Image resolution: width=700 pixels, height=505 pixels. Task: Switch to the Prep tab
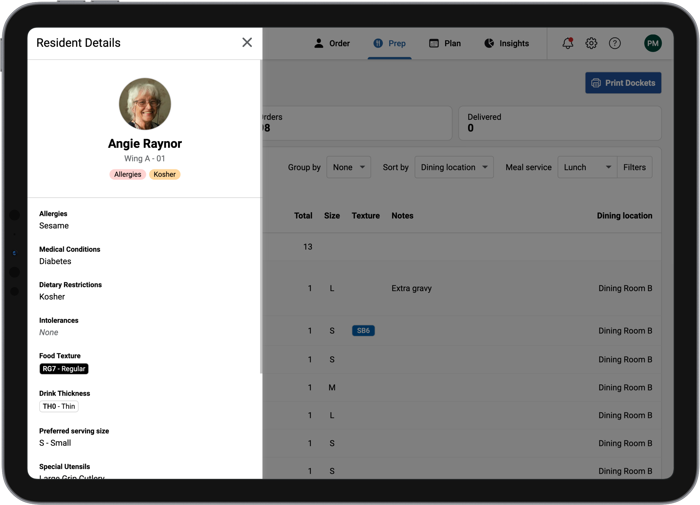click(390, 43)
